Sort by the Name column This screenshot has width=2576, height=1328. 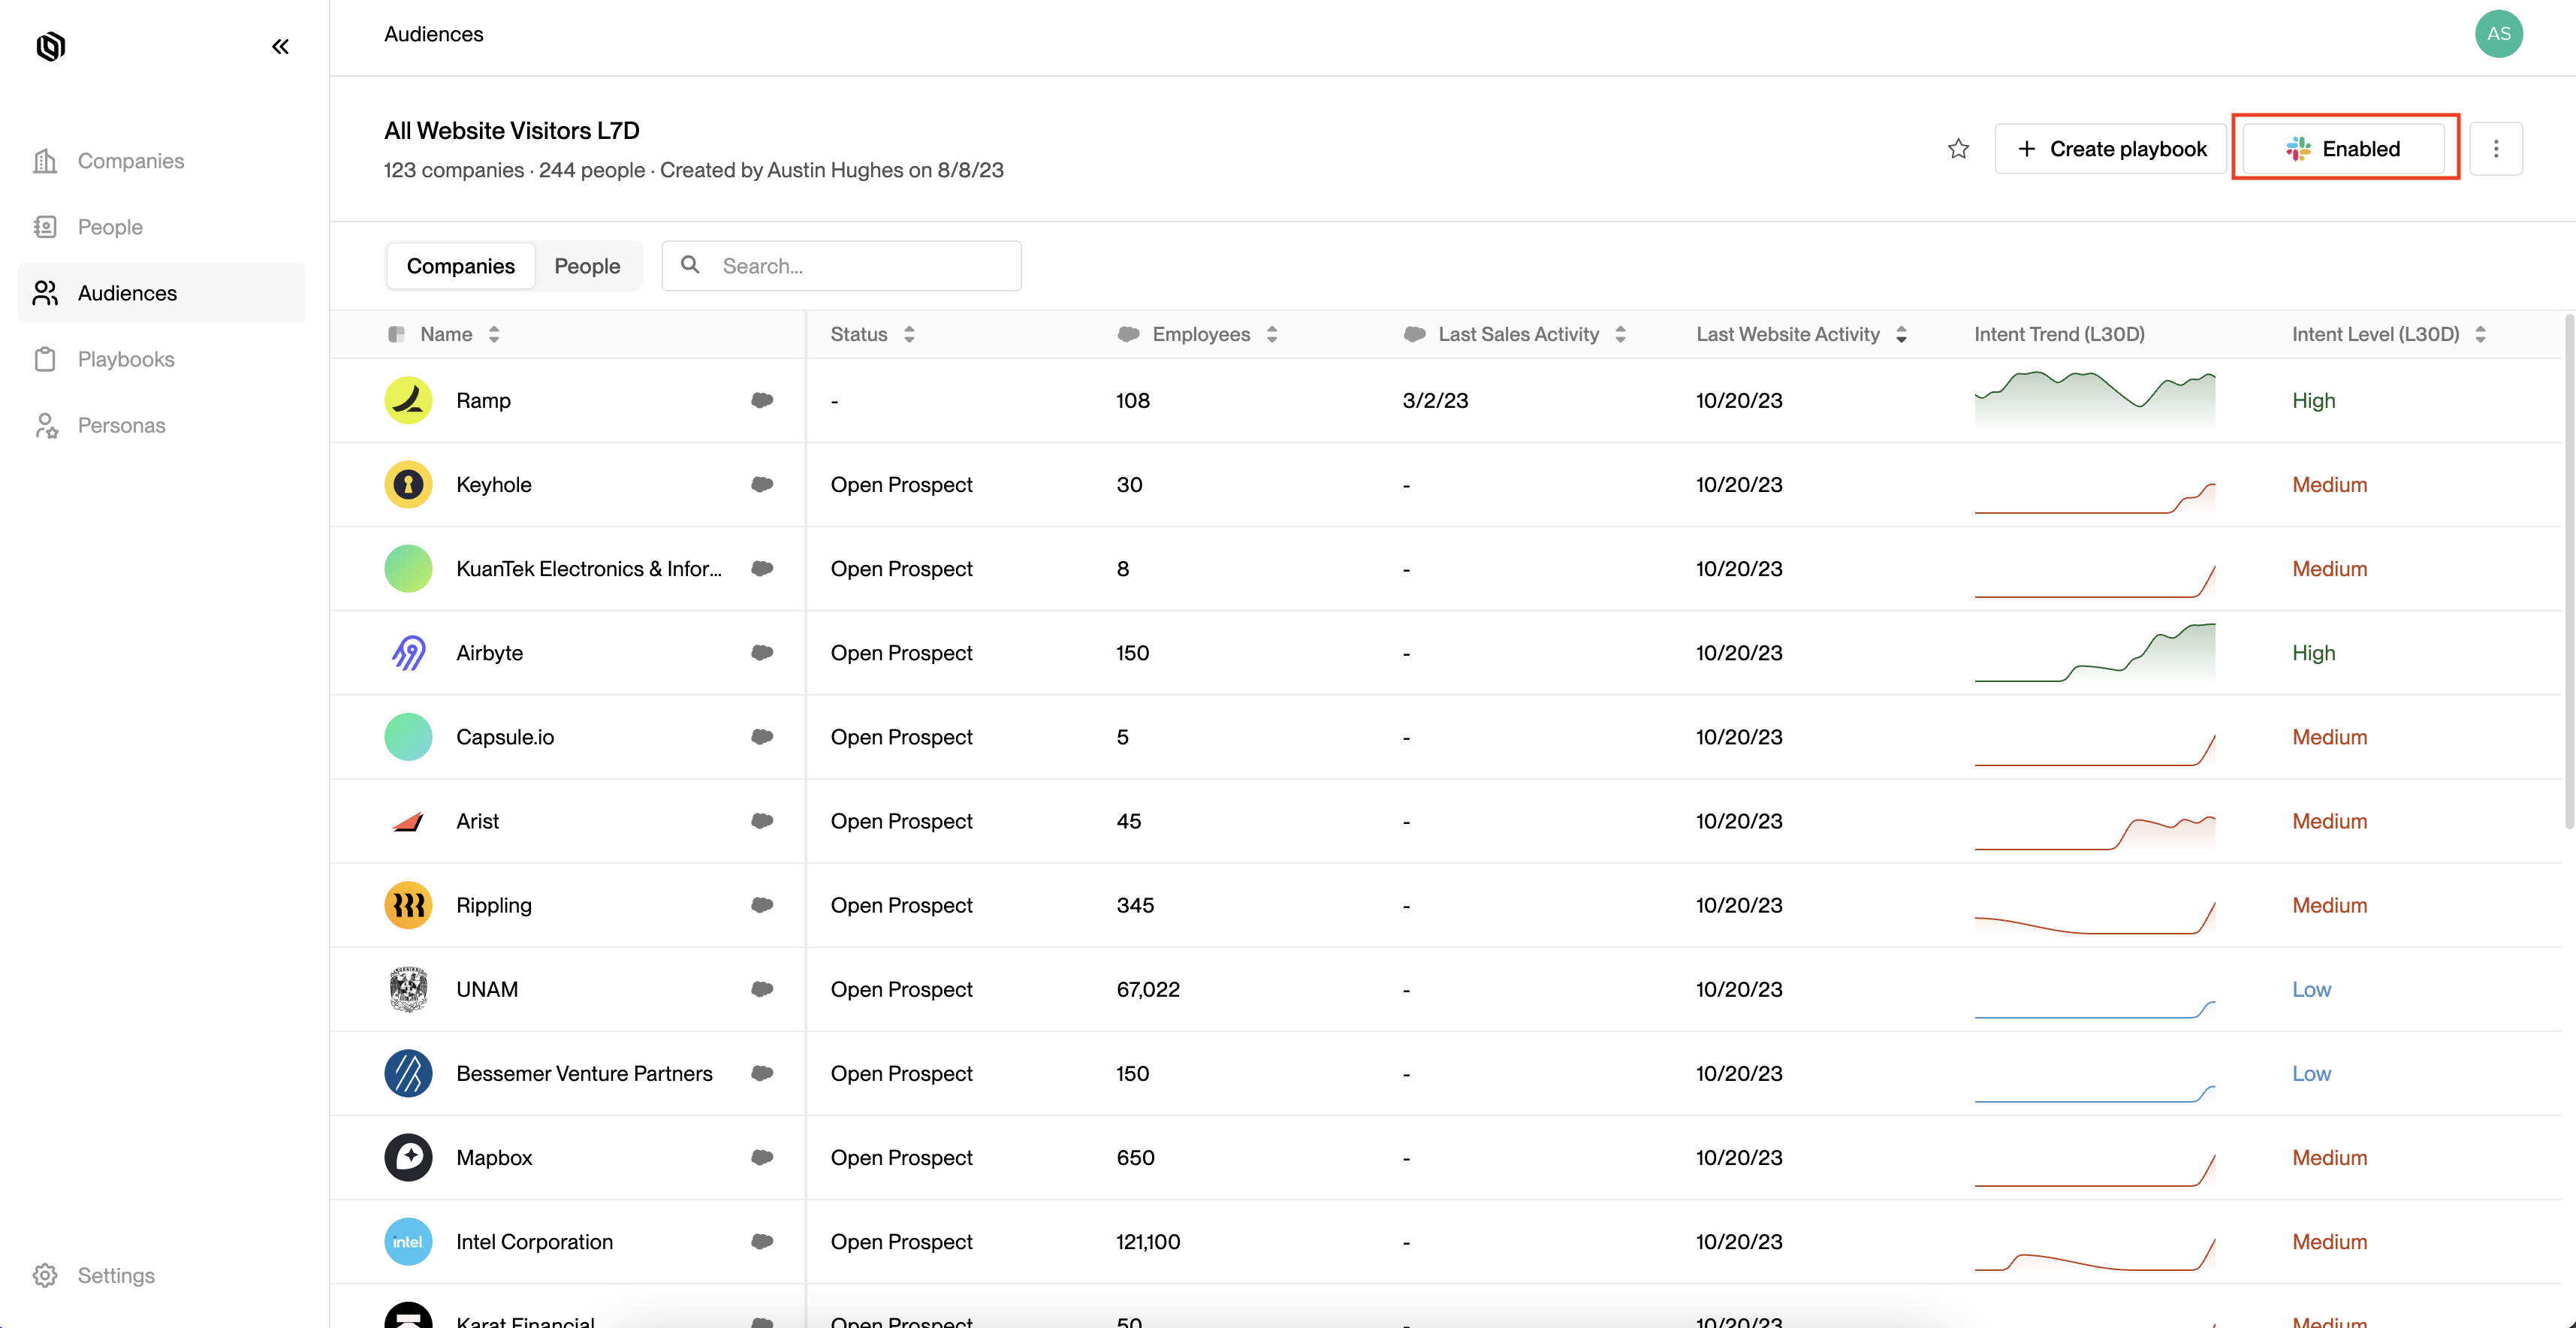click(x=494, y=335)
